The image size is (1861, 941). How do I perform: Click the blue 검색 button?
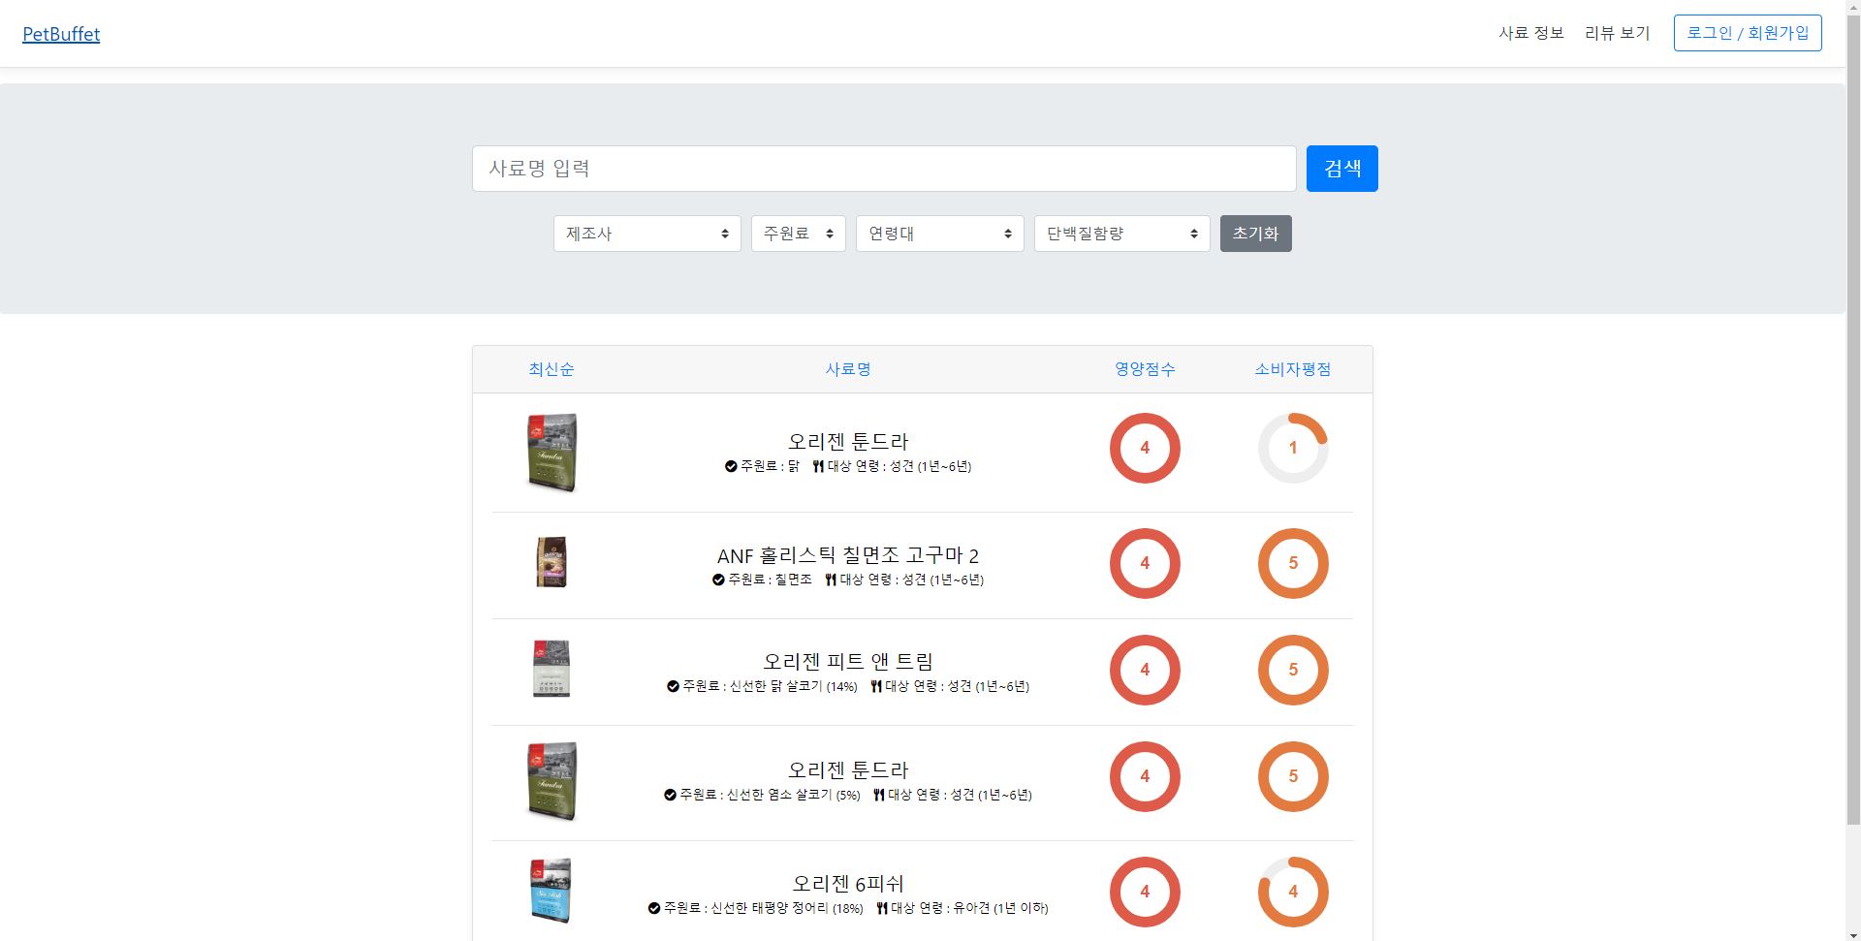click(x=1342, y=169)
